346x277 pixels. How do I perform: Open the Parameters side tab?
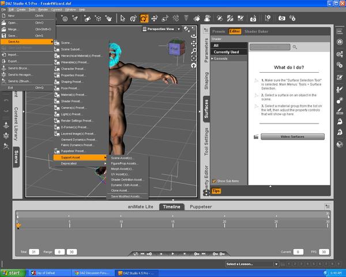click(206, 50)
